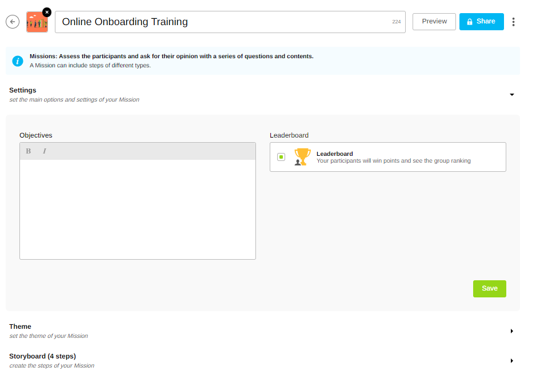Expand the Theme section arrow
Image resolution: width=544 pixels, height=387 pixels.
point(511,331)
